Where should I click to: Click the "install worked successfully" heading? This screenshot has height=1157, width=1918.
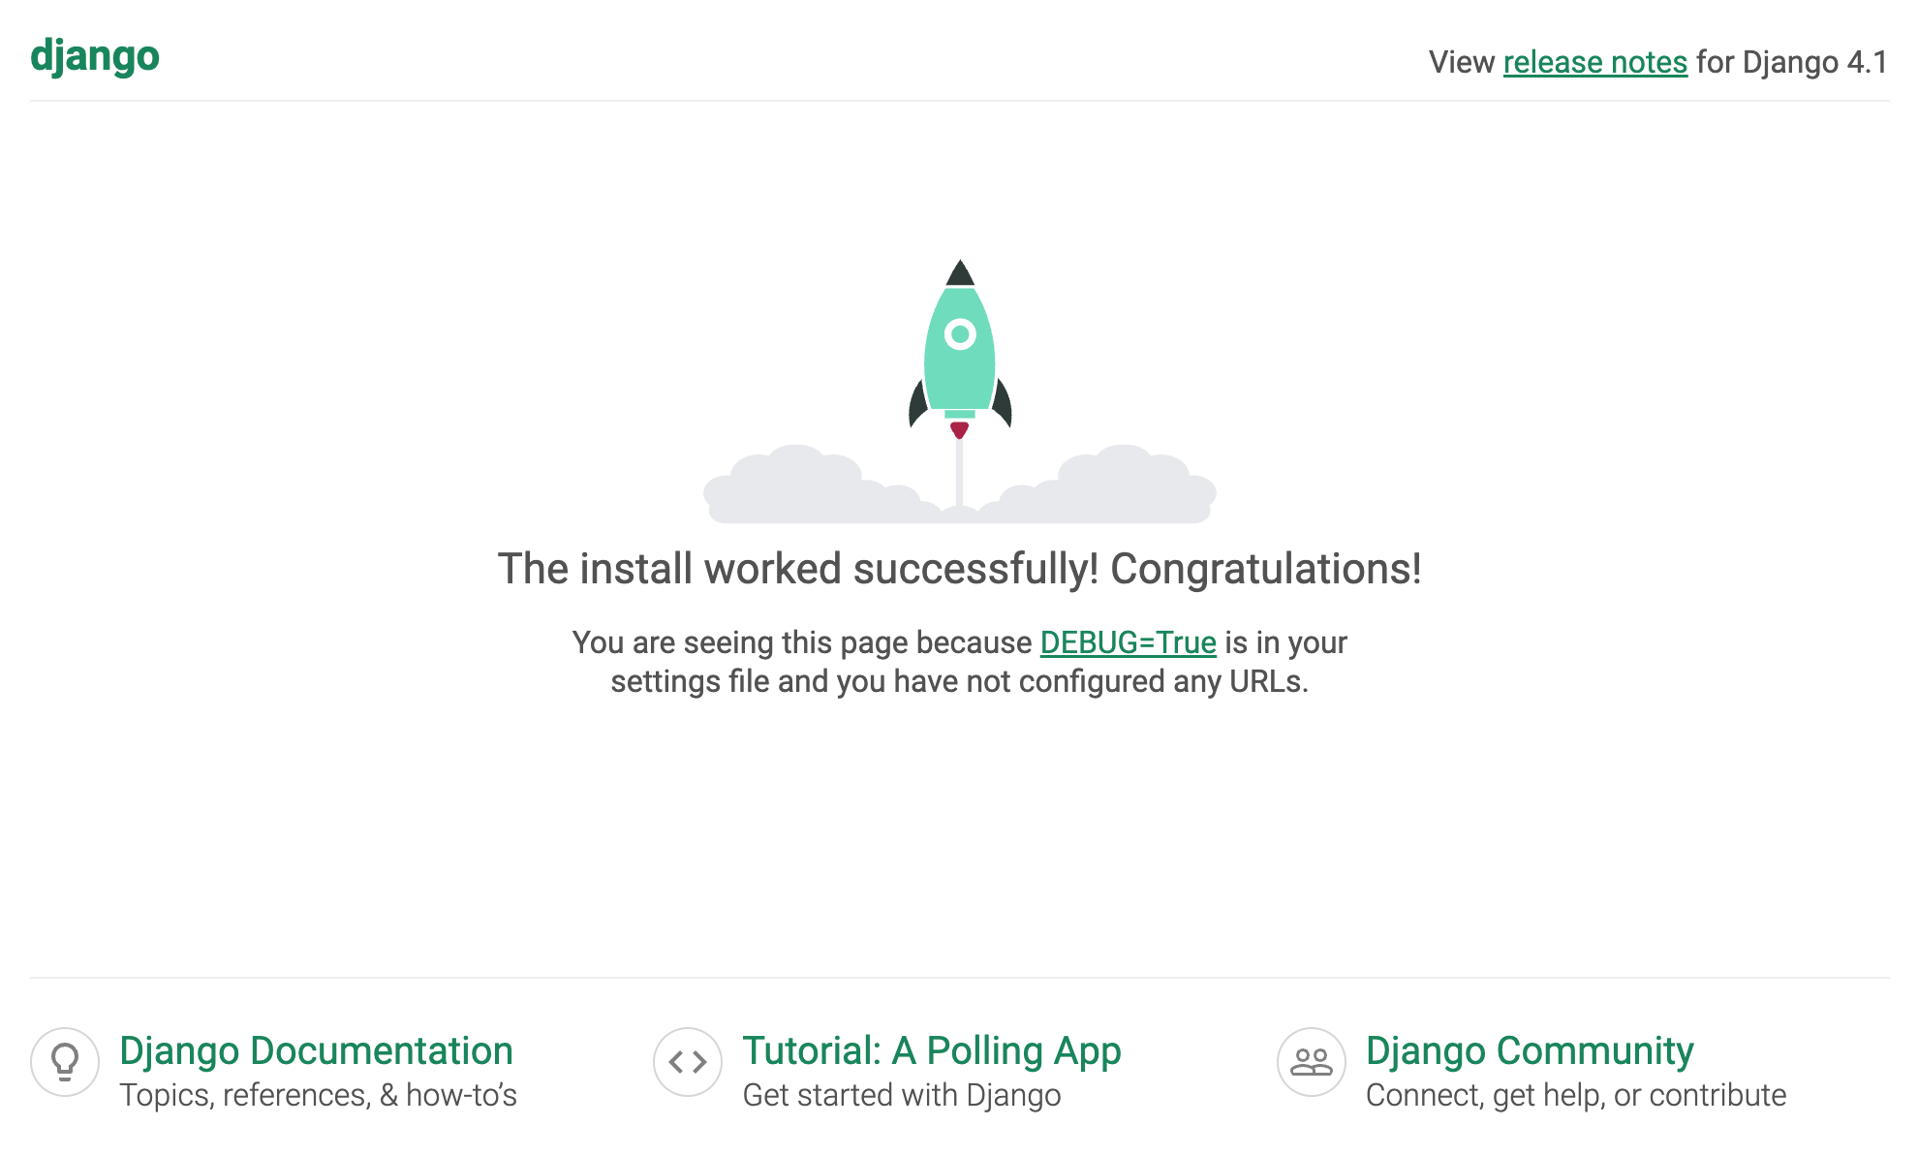click(x=959, y=569)
